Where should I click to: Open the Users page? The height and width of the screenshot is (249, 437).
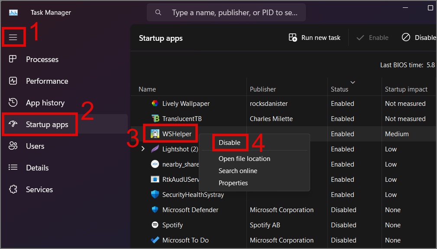click(35, 146)
